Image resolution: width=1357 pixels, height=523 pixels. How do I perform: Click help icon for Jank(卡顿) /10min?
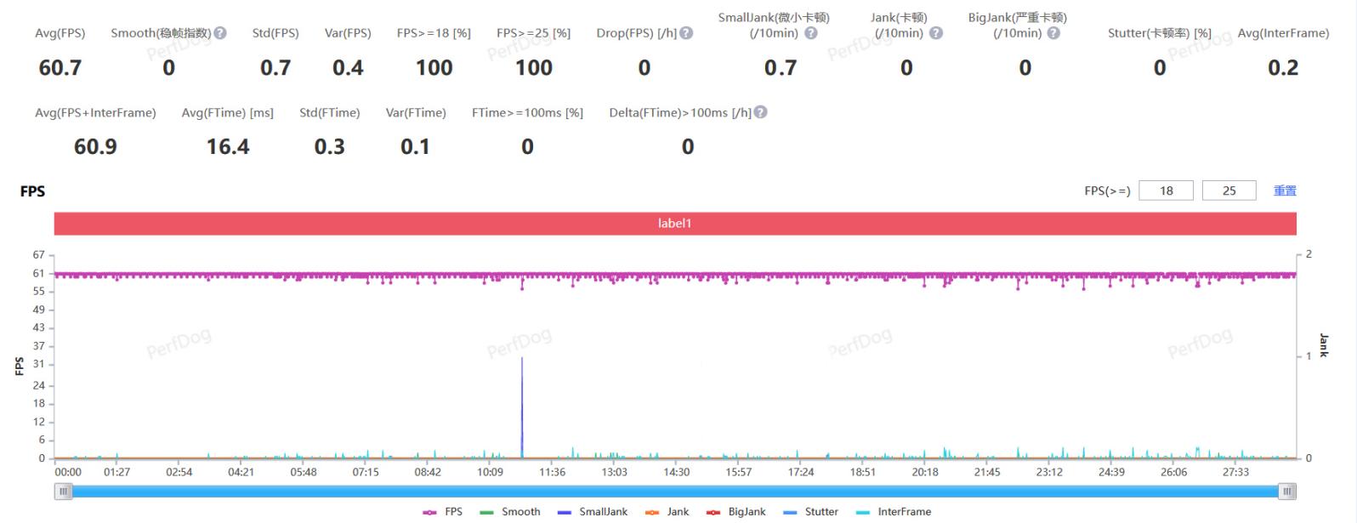(x=936, y=33)
